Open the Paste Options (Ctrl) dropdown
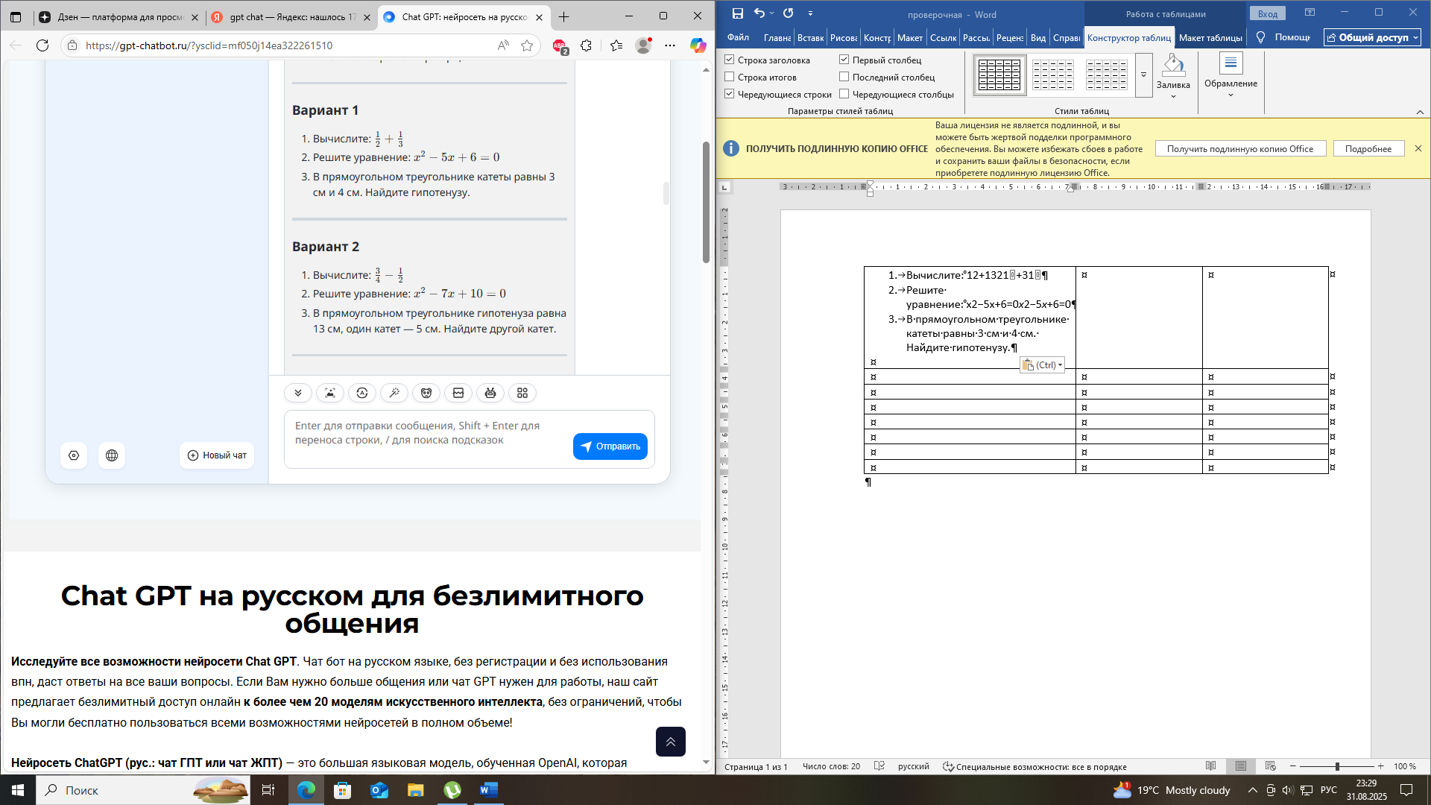Screen dimensions: 1431x805 pos(1042,365)
